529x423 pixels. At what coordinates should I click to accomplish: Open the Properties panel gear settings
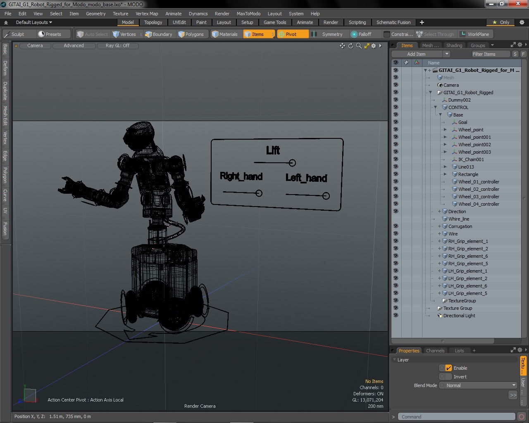pos(520,350)
